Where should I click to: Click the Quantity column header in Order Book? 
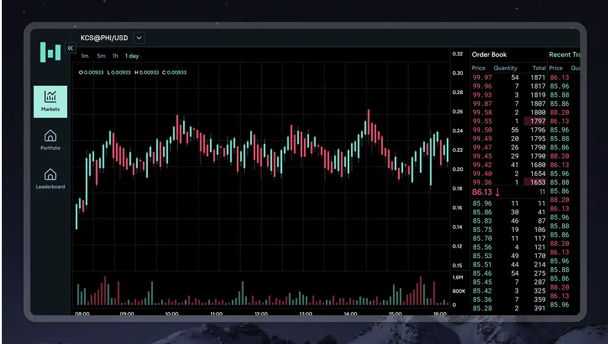click(505, 68)
